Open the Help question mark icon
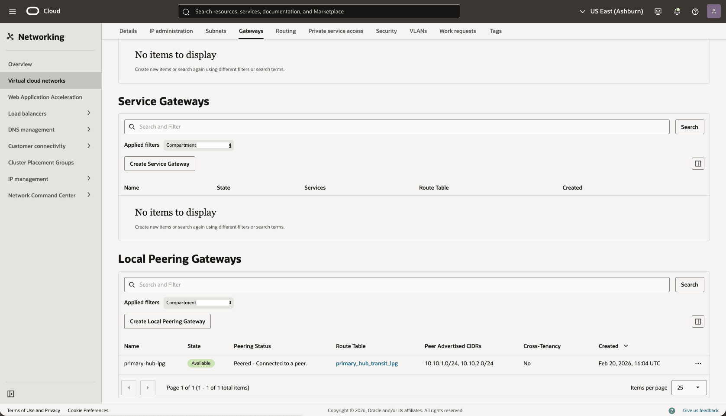 tap(695, 11)
